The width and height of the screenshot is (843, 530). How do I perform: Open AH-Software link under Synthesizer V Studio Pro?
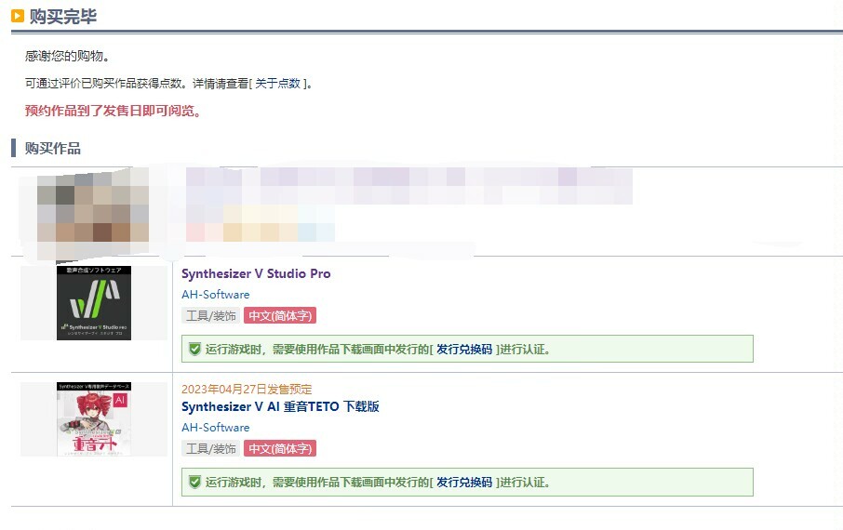coord(216,295)
